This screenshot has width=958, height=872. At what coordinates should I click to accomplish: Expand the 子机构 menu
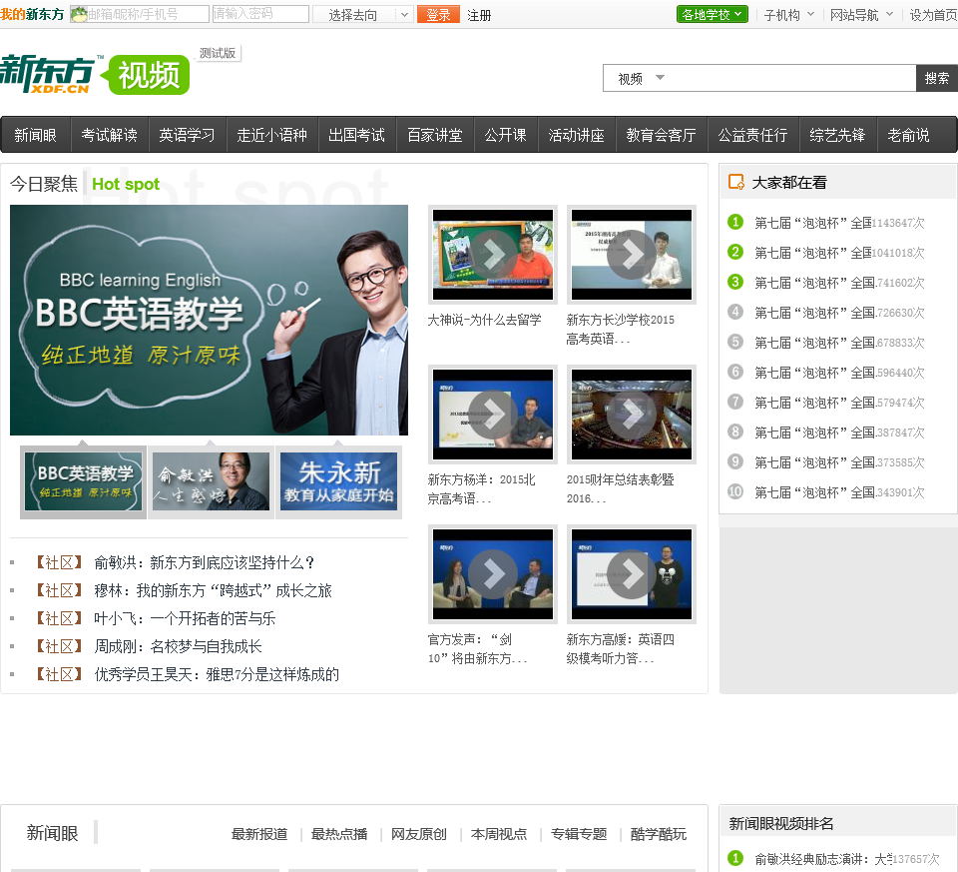pyautogui.click(x=788, y=15)
